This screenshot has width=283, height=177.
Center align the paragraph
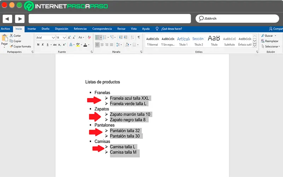(102, 45)
